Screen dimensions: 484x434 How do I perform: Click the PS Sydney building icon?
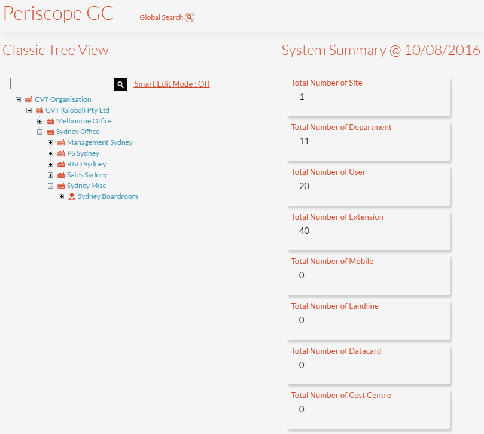61,153
